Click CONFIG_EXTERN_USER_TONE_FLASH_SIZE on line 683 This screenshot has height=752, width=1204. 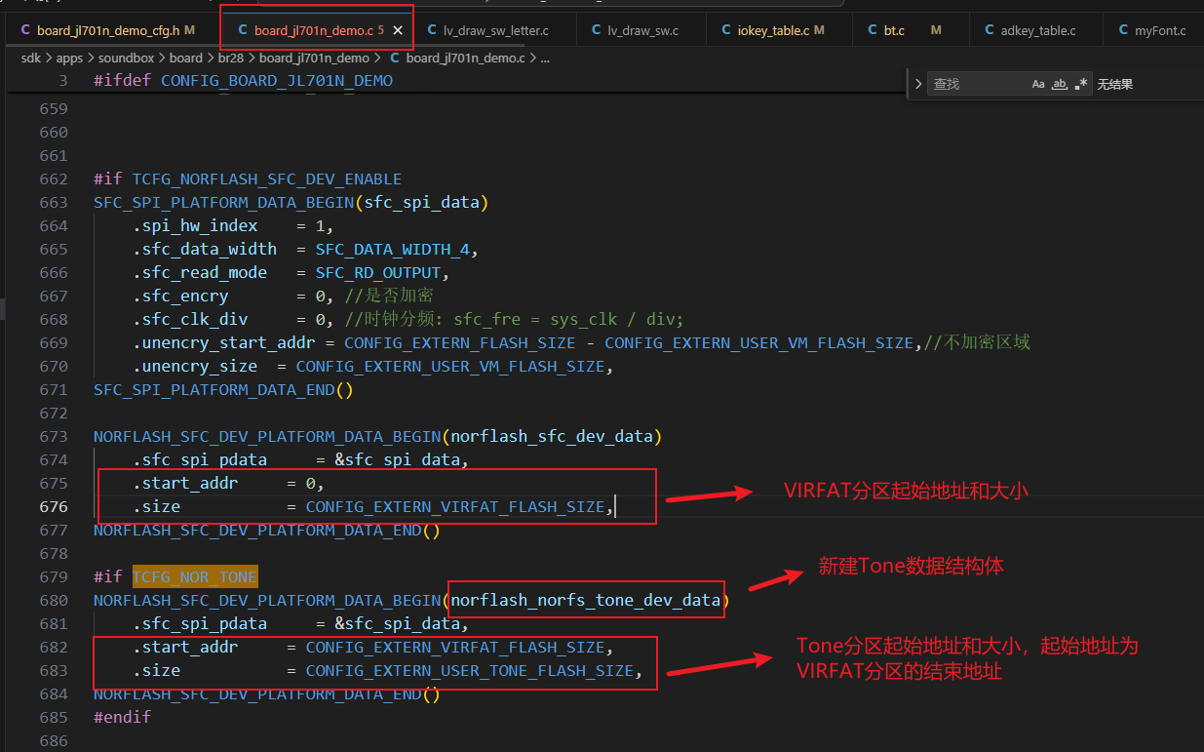click(x=470, y=671)
